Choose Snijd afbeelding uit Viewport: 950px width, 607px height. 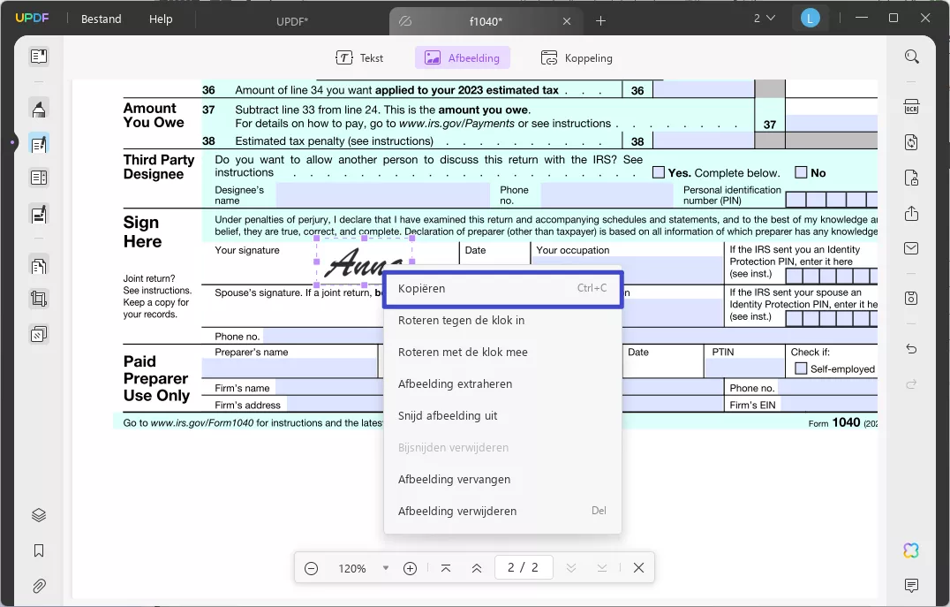[502, 416]
